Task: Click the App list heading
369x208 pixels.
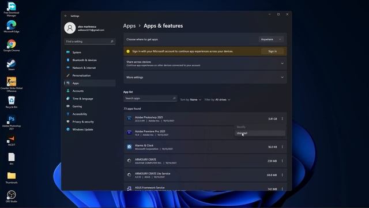Action: pyautogui.click(x=128, y=92)
